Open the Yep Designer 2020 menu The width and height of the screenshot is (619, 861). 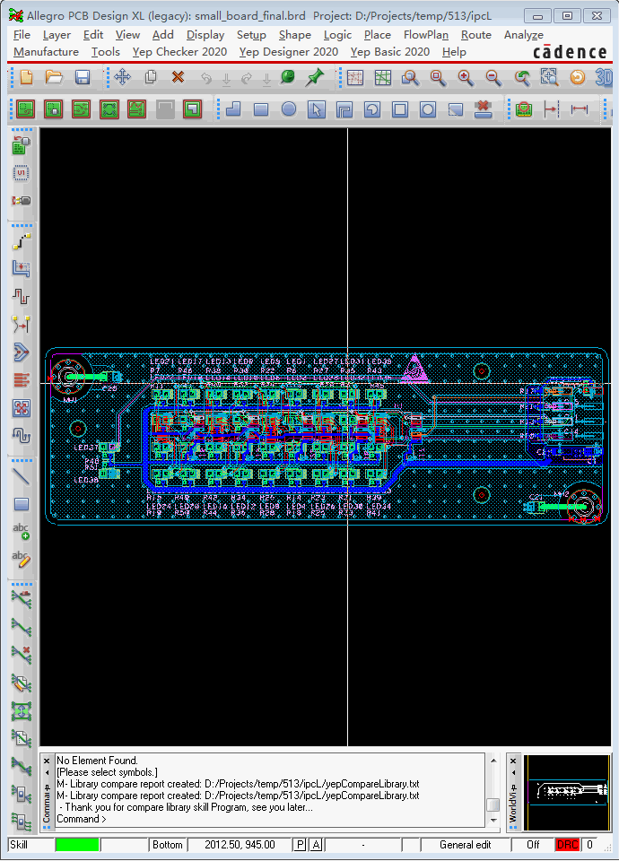coord(289,52)
